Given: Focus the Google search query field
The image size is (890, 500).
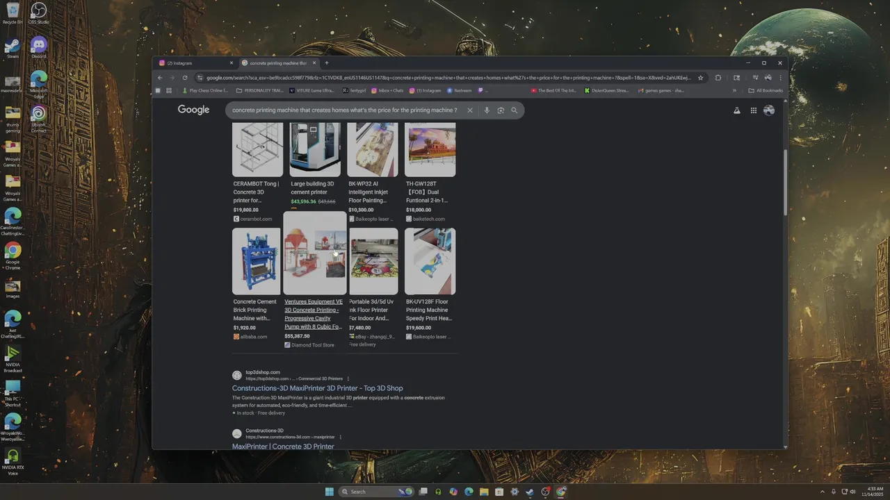Looking at the screenshot, I should 345,110.
